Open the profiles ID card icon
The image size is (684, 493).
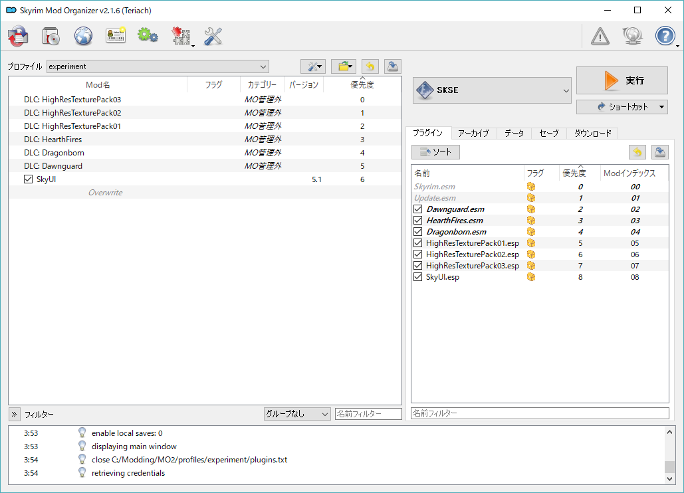point(116,36)
